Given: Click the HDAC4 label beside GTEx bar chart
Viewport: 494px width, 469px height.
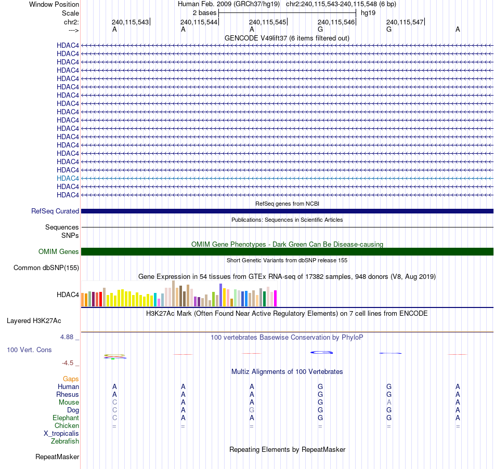Looking at the screenshot, I should tap(68, 294).
